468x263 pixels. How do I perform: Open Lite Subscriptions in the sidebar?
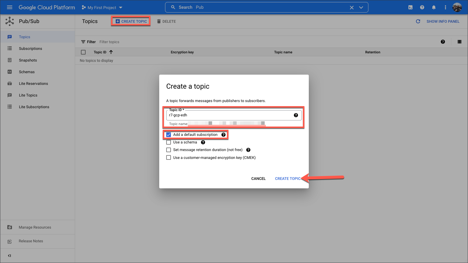pos(37,107)
